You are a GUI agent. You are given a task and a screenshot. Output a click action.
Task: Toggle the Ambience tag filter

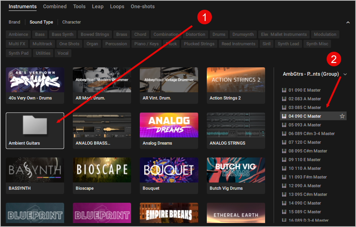pyautogui.click(x=18, y=34)
